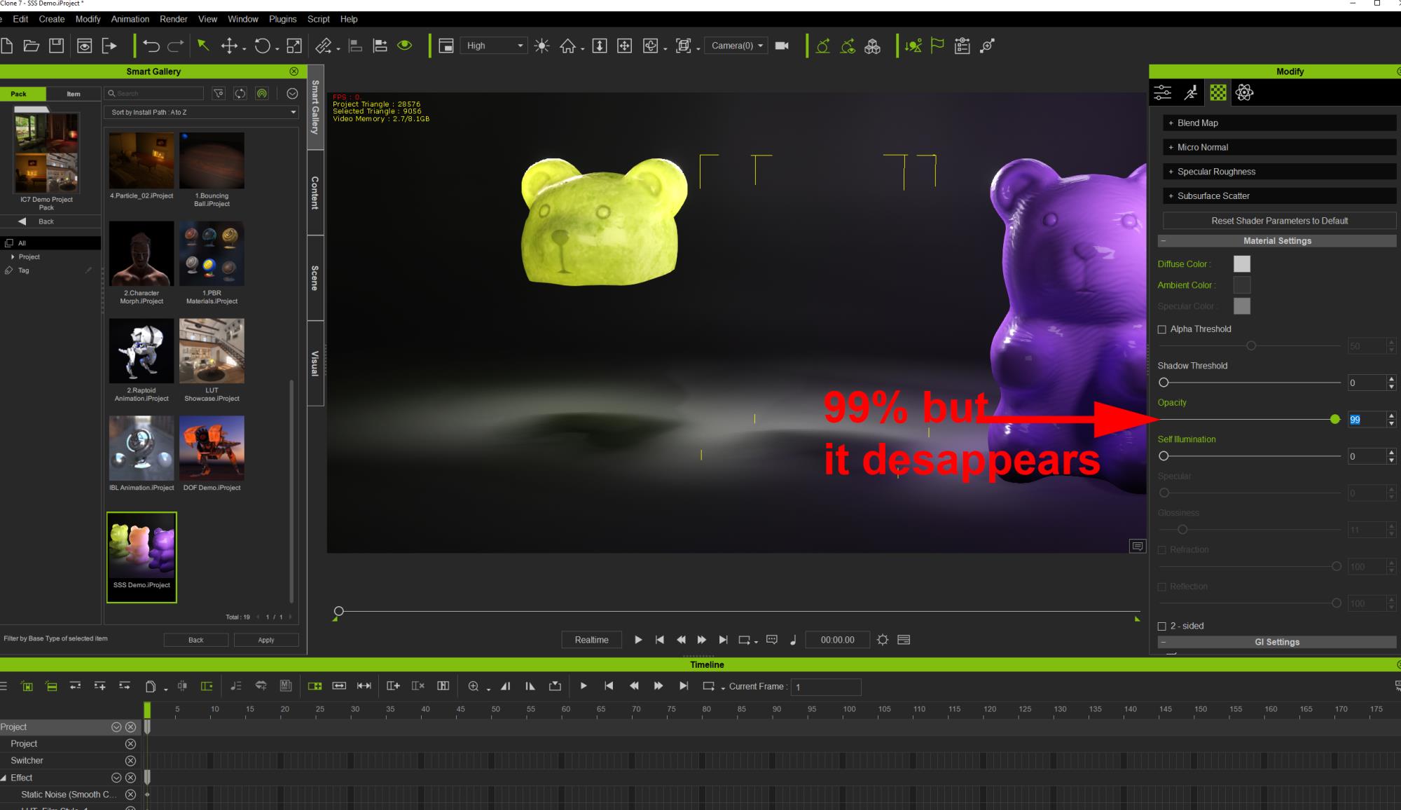Click the Back arrow under demo pack
The height and width of the screenshot is (810, 1401).
(x=22, y=221)
